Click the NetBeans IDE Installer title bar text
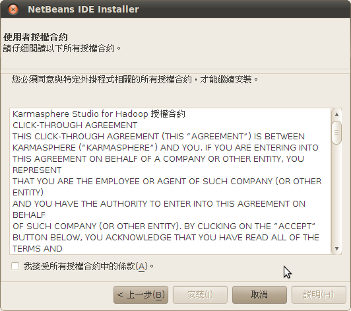Screen dimensions: 351x311 pos(83,9)
